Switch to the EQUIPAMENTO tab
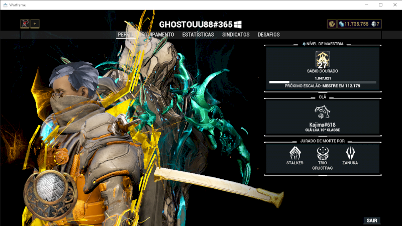 point(158,35)
